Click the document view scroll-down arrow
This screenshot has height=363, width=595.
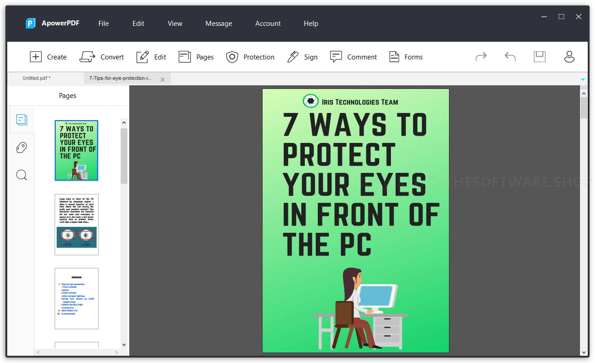tap(584, 352)
